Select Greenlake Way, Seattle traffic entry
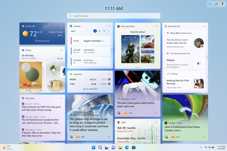Viewport: 227px width, 151px height. click(131, 140)
